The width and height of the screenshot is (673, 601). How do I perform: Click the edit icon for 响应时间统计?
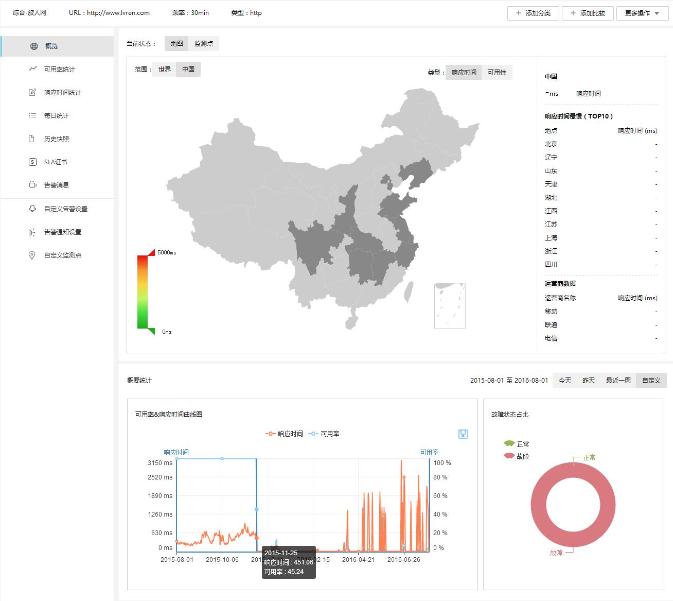pos(32,92)
